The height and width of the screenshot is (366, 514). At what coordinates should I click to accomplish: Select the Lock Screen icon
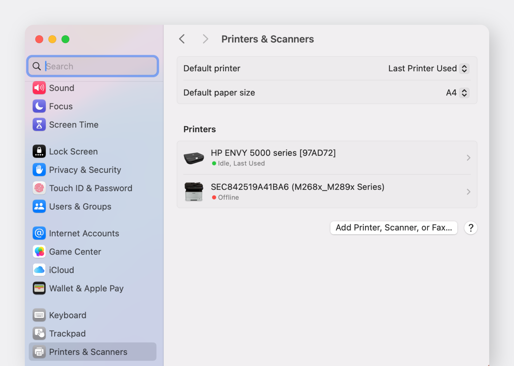click(39, 152)
